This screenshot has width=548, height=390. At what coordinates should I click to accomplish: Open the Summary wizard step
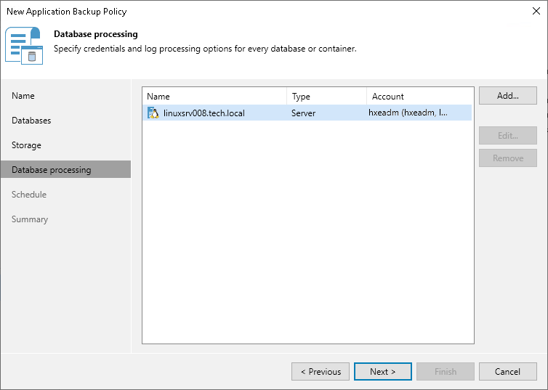coord(30,219)
